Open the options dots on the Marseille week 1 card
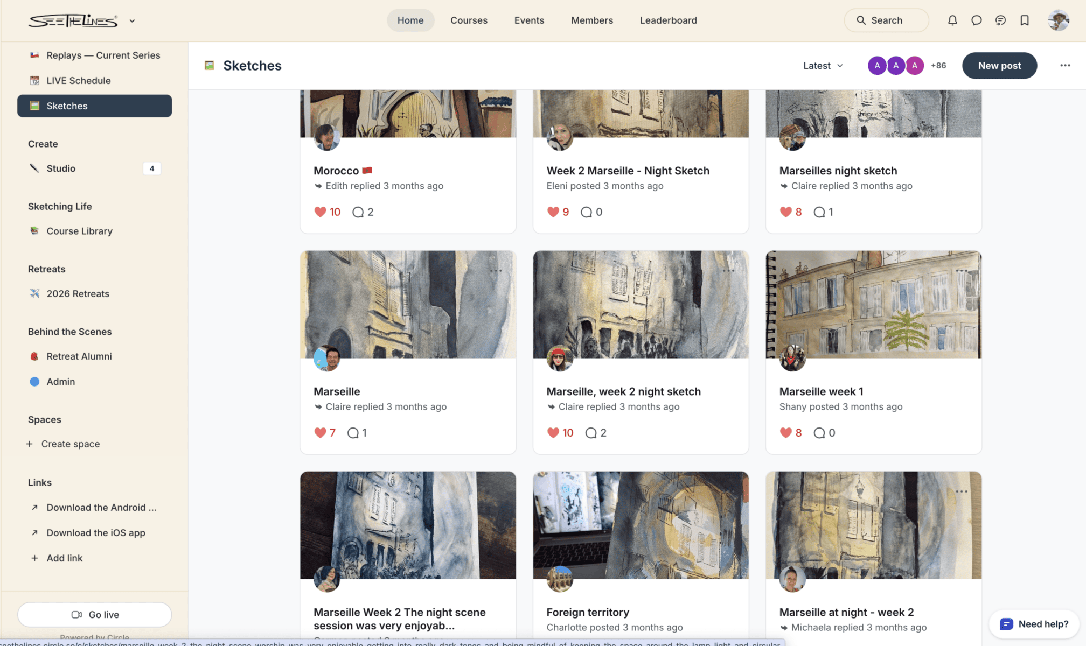The image size is (1086, 646). pyautogui.click(x=962, y=271)
